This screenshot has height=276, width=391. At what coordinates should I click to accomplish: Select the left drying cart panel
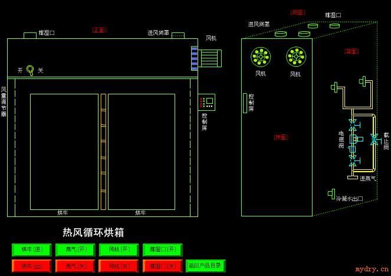pos(64,152)
